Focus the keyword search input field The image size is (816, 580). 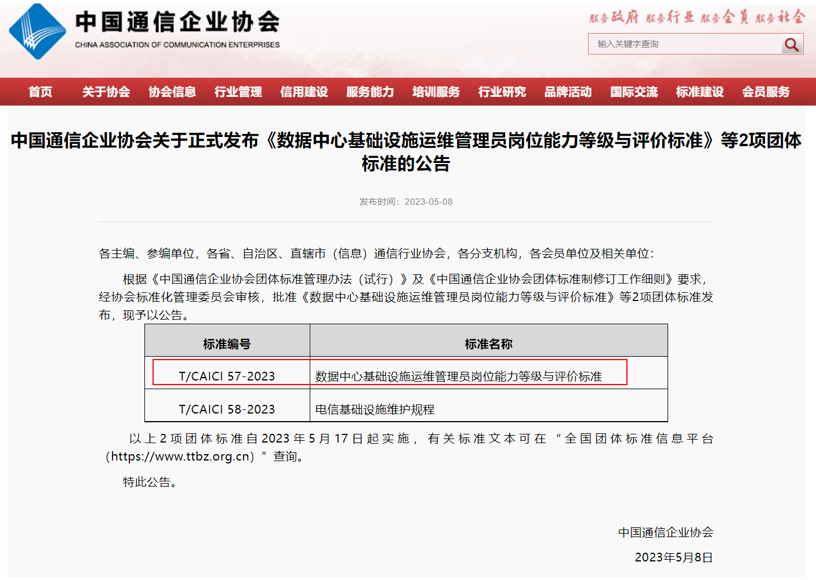pos(686,44)
